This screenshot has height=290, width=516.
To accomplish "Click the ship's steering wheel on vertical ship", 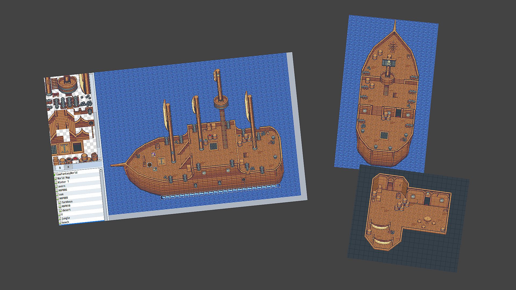I will point(393,46).
